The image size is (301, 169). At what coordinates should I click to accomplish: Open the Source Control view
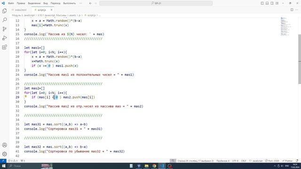(x=4, y=29)
